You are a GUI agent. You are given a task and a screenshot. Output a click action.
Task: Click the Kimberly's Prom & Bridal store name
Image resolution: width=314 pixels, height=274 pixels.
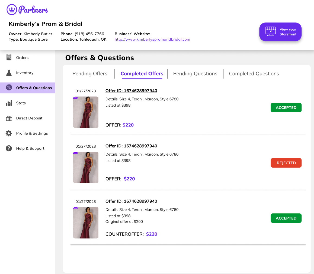46,24
